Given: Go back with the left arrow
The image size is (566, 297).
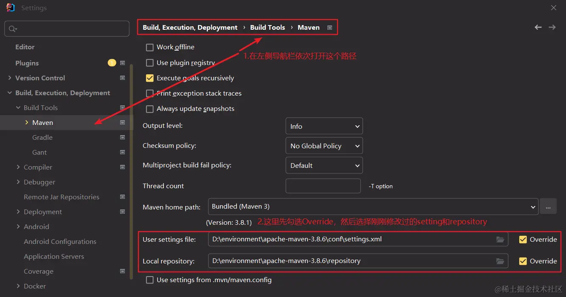Looking at the screenshot, I should (538, 27).
